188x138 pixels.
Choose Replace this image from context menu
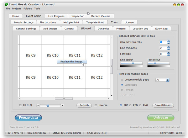72,62
